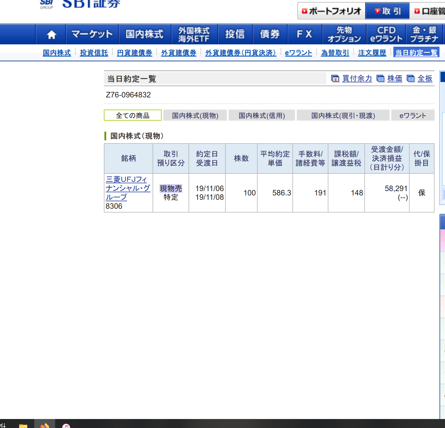This screenshot has width=445, height=428.
Task: Open the 口座管理 top button
Action: click(428, 11)
